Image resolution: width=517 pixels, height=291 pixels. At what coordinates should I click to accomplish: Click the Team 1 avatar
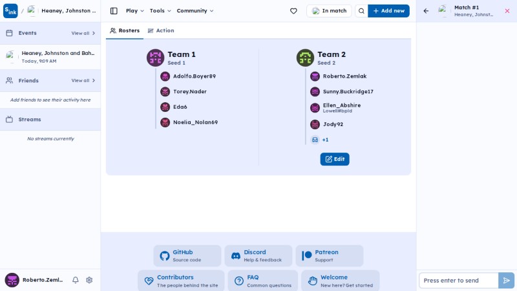[155, 58]
